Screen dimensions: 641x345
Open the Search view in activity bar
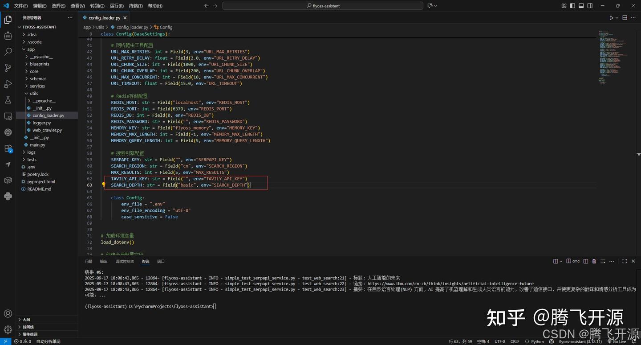(8, 52)
